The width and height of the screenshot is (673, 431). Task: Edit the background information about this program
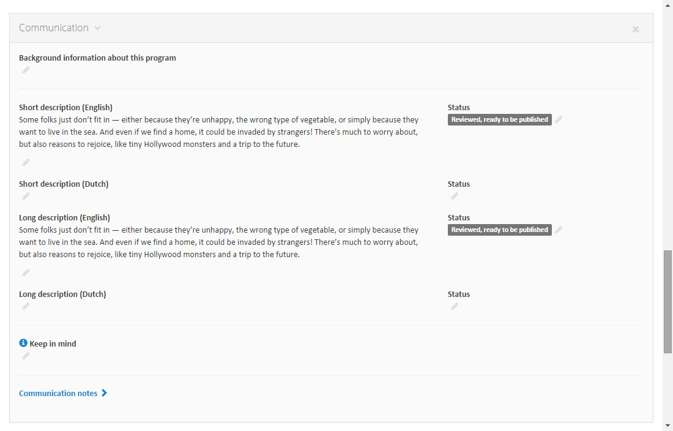[x=26, y=70]
